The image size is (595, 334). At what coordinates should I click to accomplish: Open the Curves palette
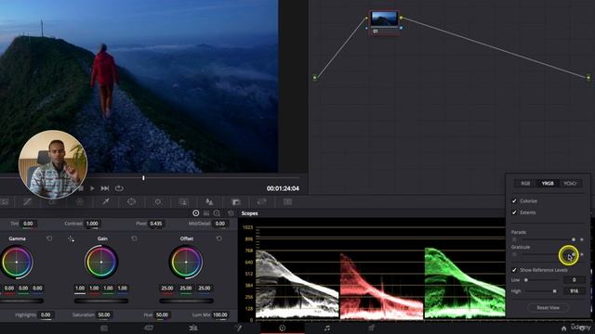[27, 202]
